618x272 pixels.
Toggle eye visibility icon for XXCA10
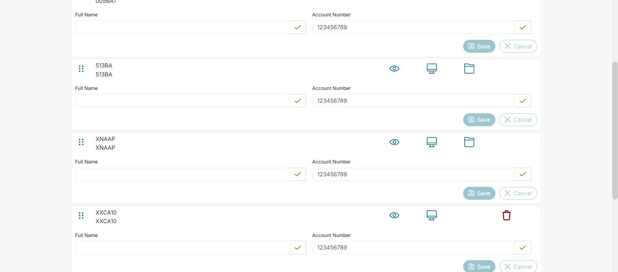[x=394, y=215]
